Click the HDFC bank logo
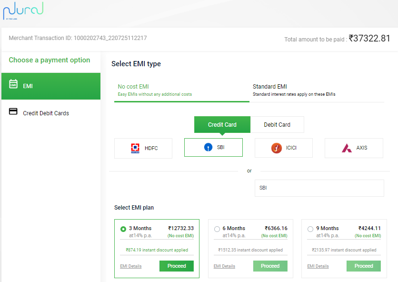This screenshot has height=282, width=398. point(135,148)
